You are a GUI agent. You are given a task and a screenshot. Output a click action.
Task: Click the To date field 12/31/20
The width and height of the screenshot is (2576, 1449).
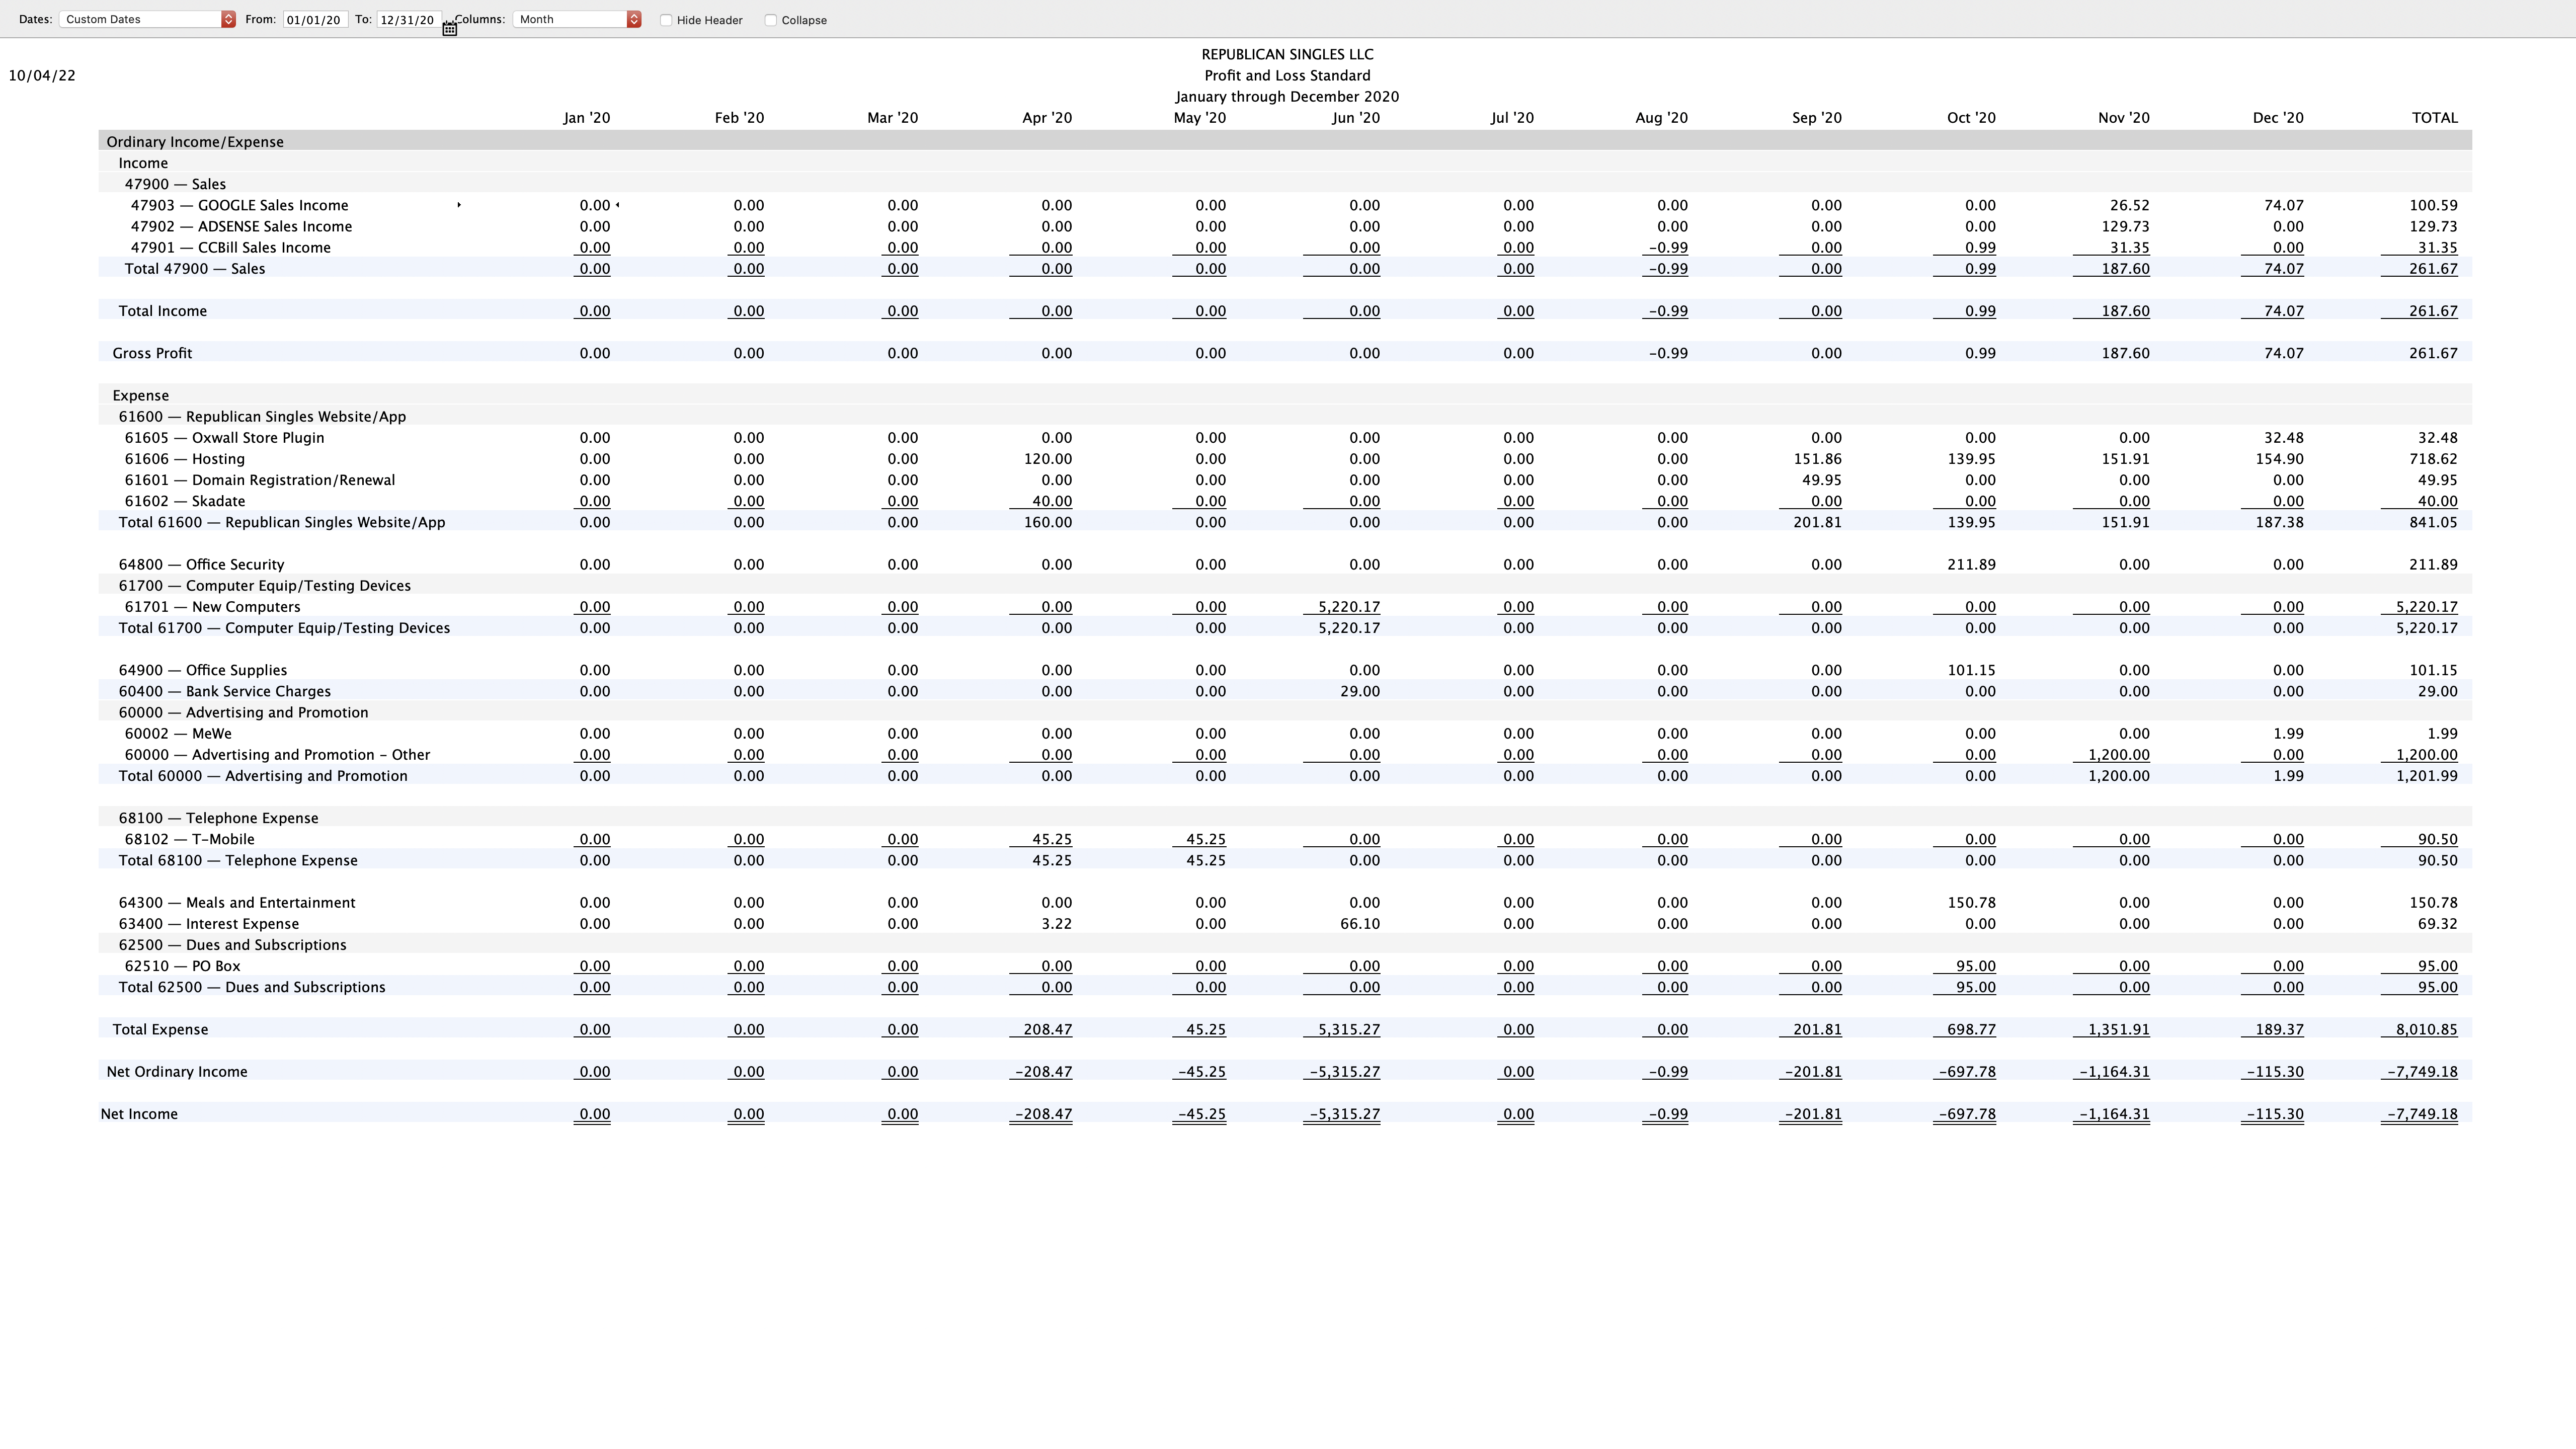(409, 19)
